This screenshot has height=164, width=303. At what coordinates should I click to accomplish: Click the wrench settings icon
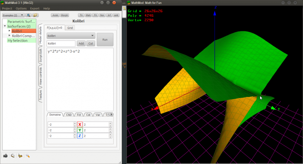pos(28,156)
